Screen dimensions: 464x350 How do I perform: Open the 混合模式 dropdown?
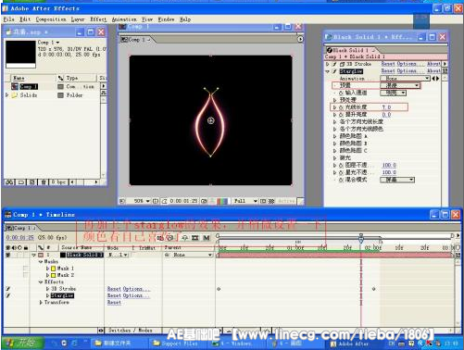point(397,180)
